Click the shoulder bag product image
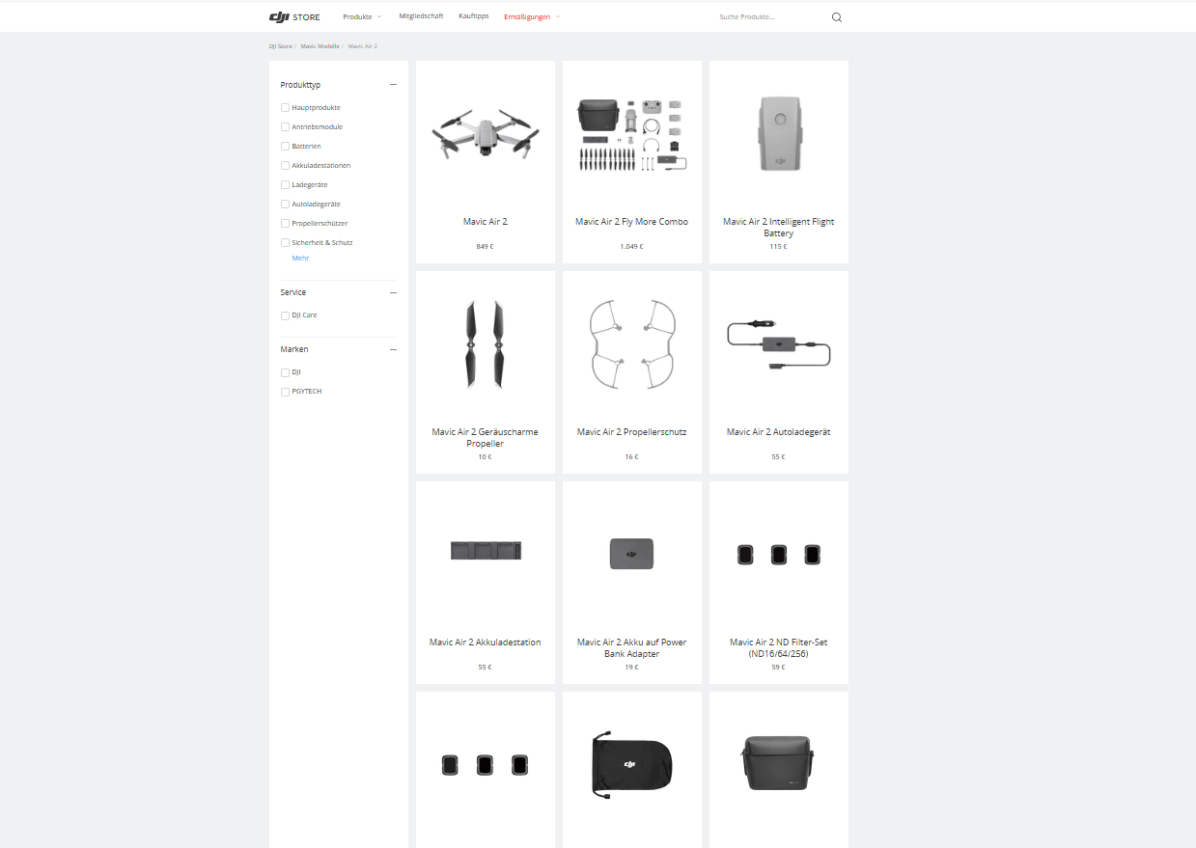 pyautogui.click(x=779, y=763)
